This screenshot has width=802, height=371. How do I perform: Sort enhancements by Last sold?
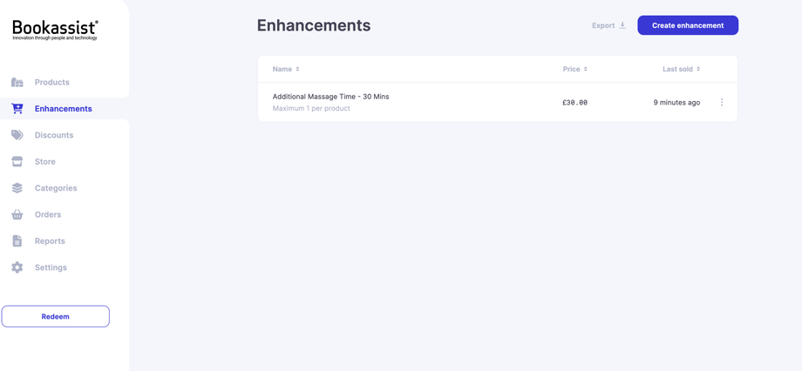coord(681,69)
